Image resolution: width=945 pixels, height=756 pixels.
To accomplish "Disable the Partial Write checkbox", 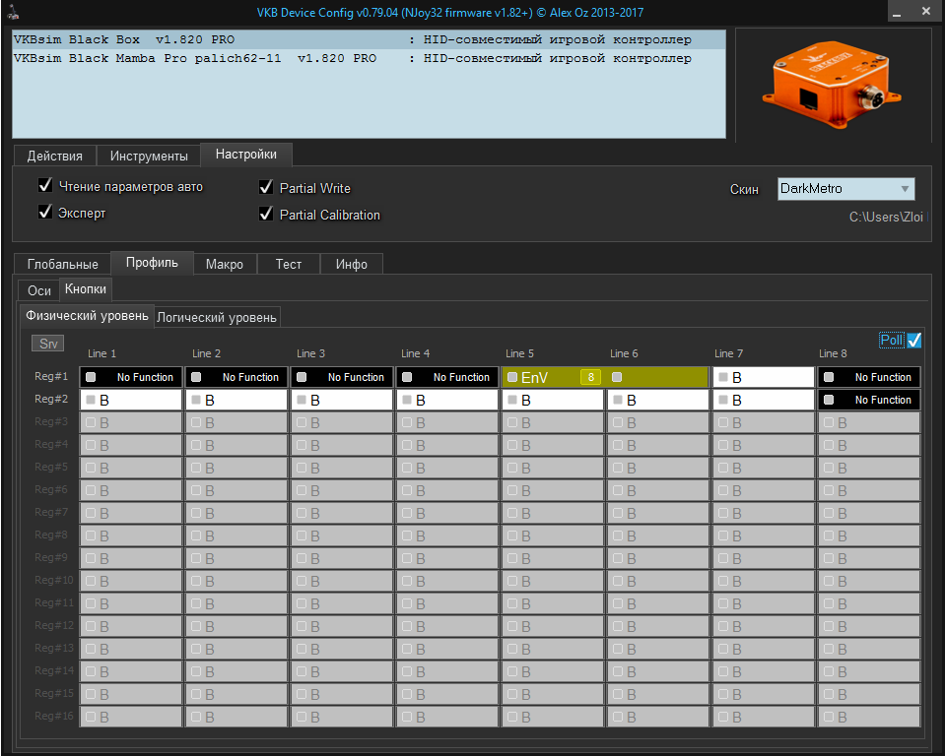I will click(x=266, y=187).
